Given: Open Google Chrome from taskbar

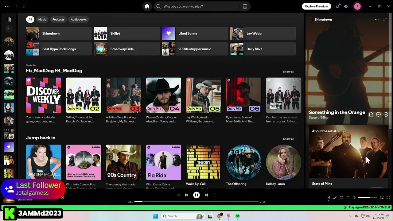Looking at the screenshot, I should [219, 216].
